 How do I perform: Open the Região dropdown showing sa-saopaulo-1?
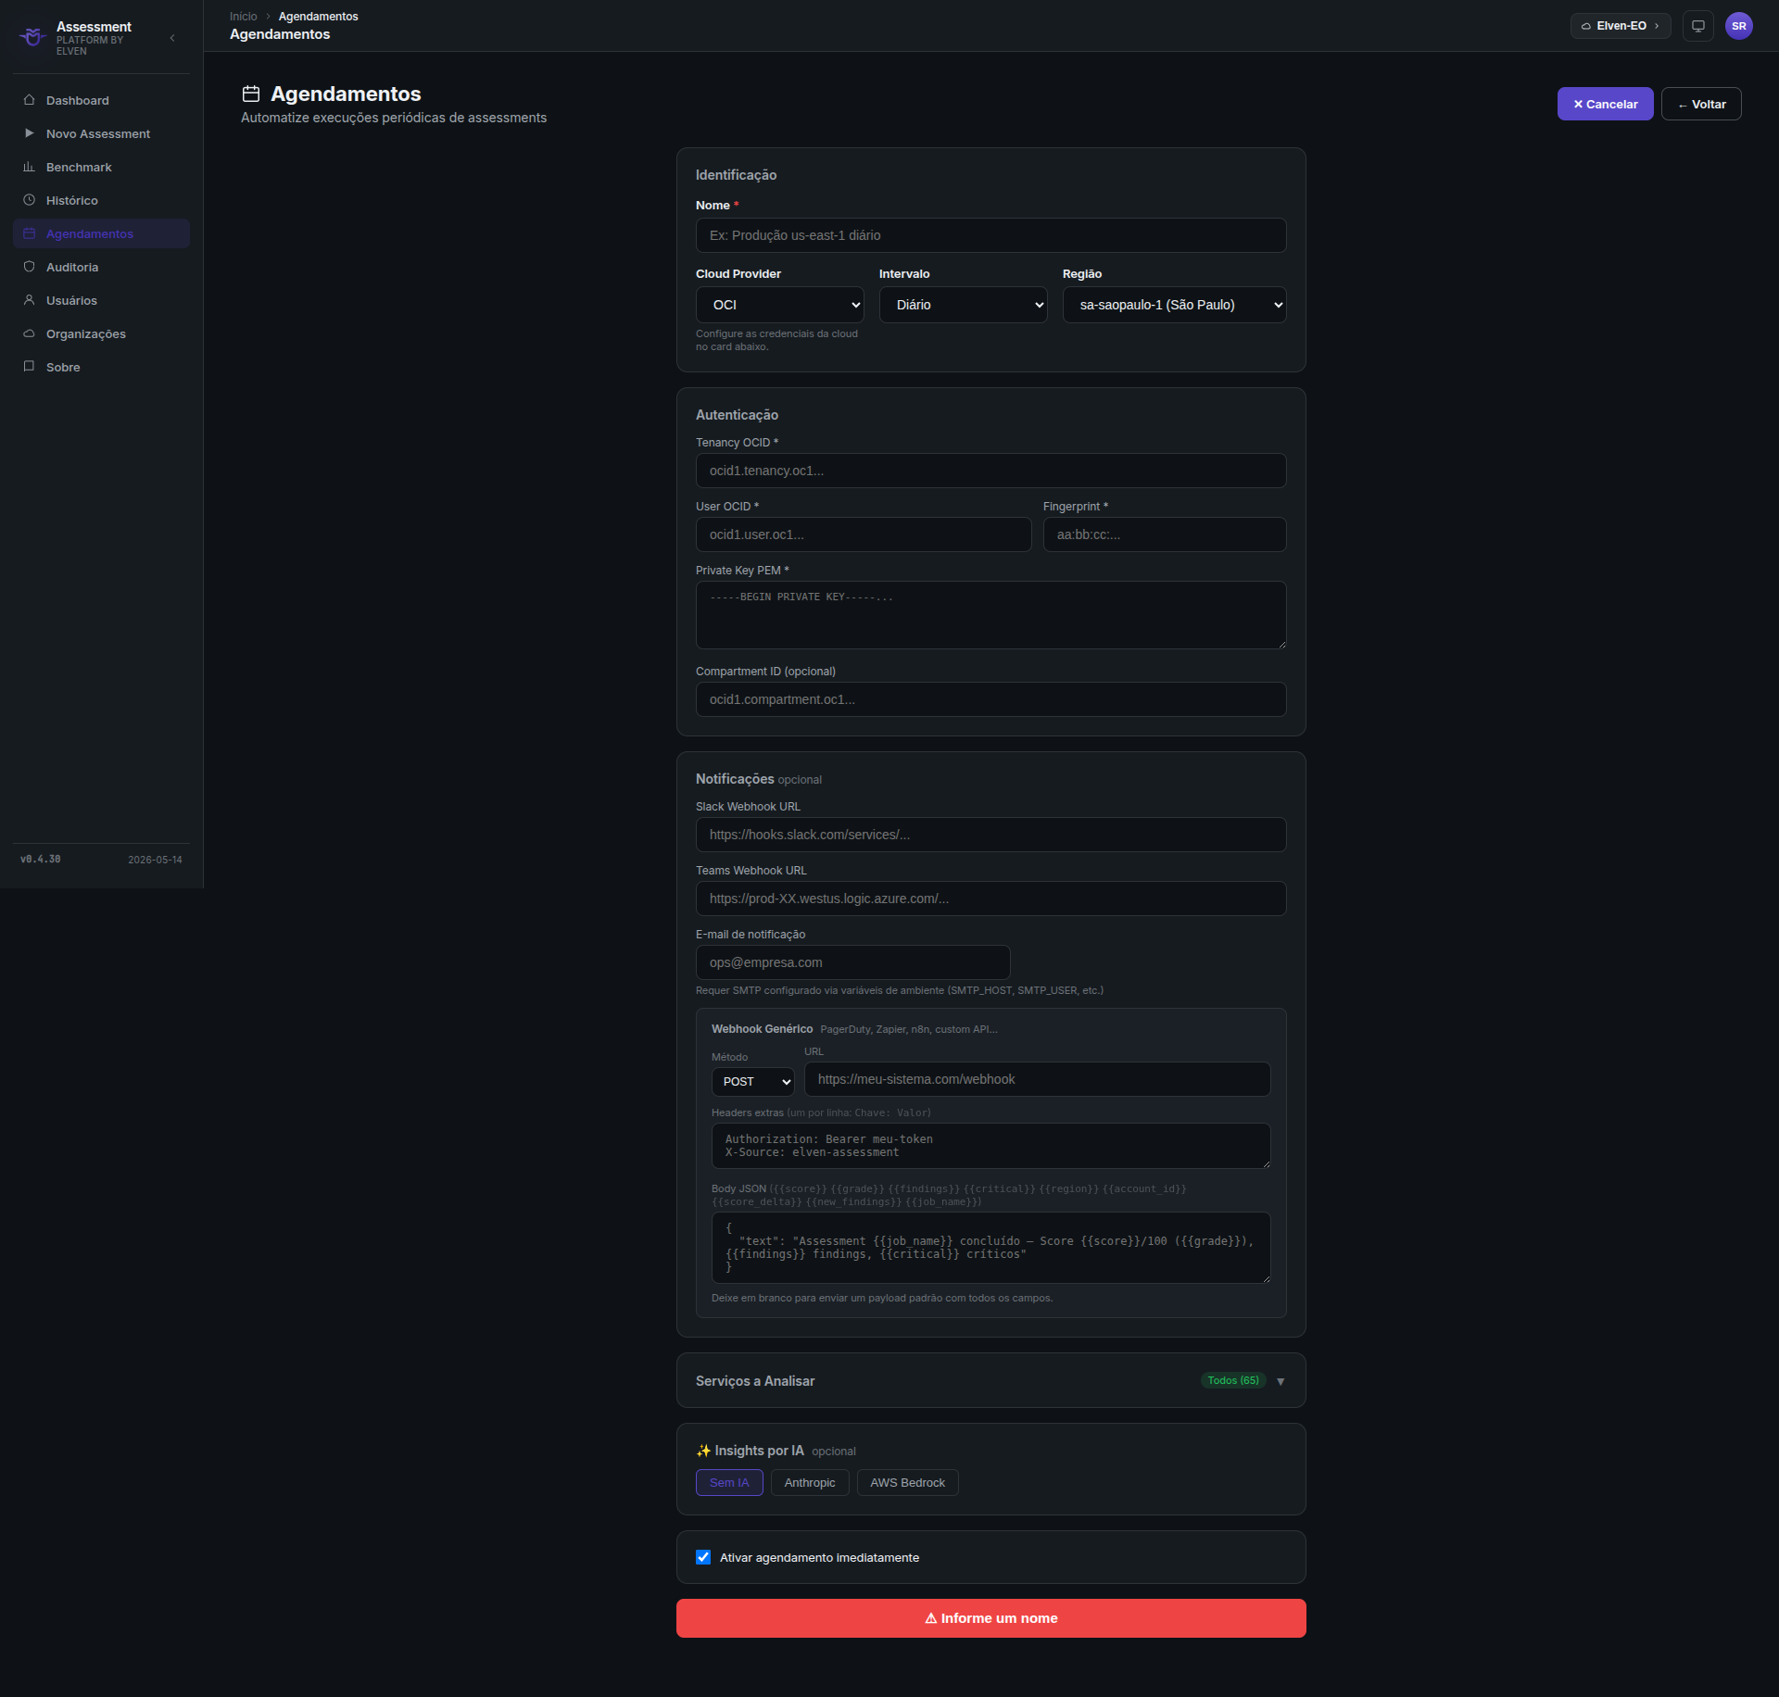coord(1174,305)
